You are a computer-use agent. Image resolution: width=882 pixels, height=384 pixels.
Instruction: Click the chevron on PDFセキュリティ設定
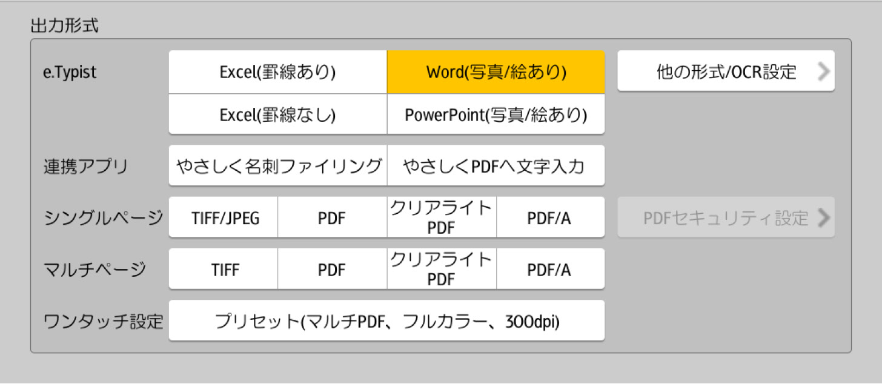[823, 218]
